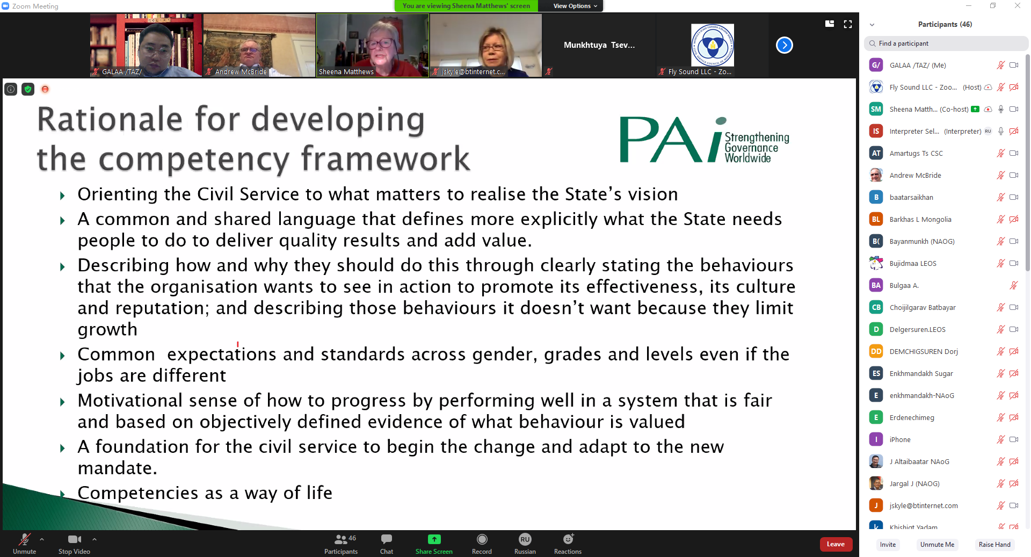Select DEMCHIGSUREN Dorj participant row

[x=944, y=351]
